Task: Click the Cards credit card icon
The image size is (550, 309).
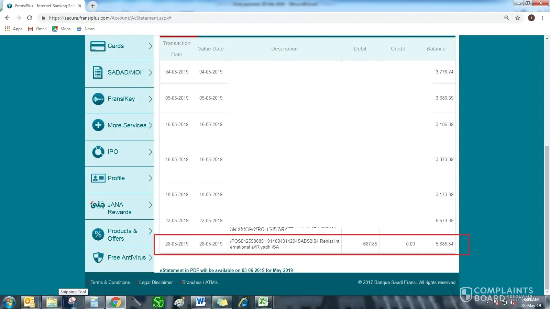Action: tap(98, 46)
